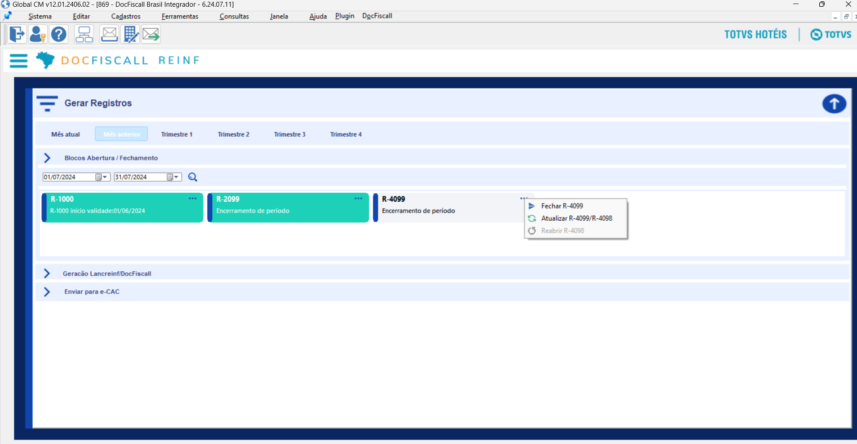Screen dimensions: 857x444
Task: Switch to the Trimestre 3 tab
Action: click(x=290, y=134)
